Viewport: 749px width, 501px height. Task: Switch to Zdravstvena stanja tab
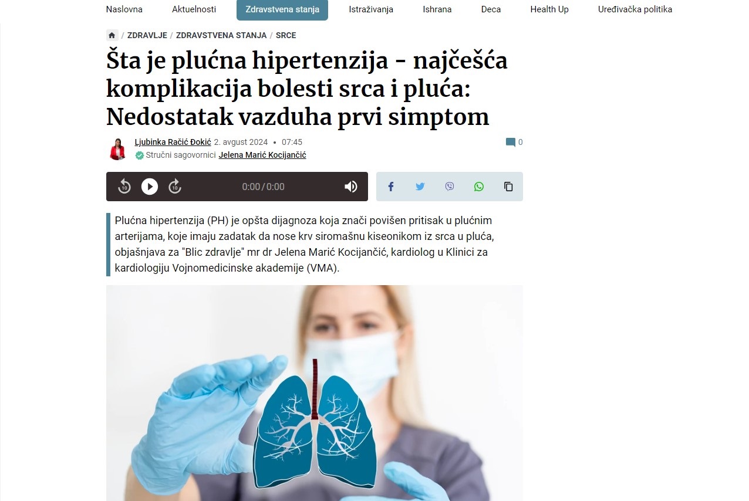click(x=282, y=9)
